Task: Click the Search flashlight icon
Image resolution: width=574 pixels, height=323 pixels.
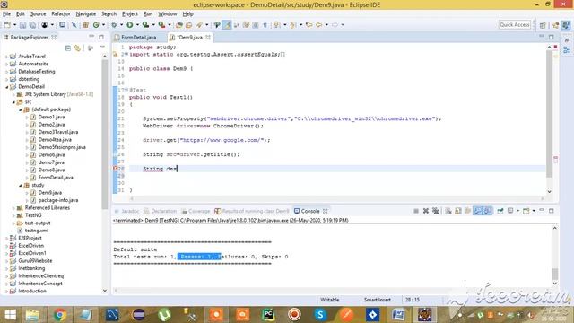Action: point(199,25)
